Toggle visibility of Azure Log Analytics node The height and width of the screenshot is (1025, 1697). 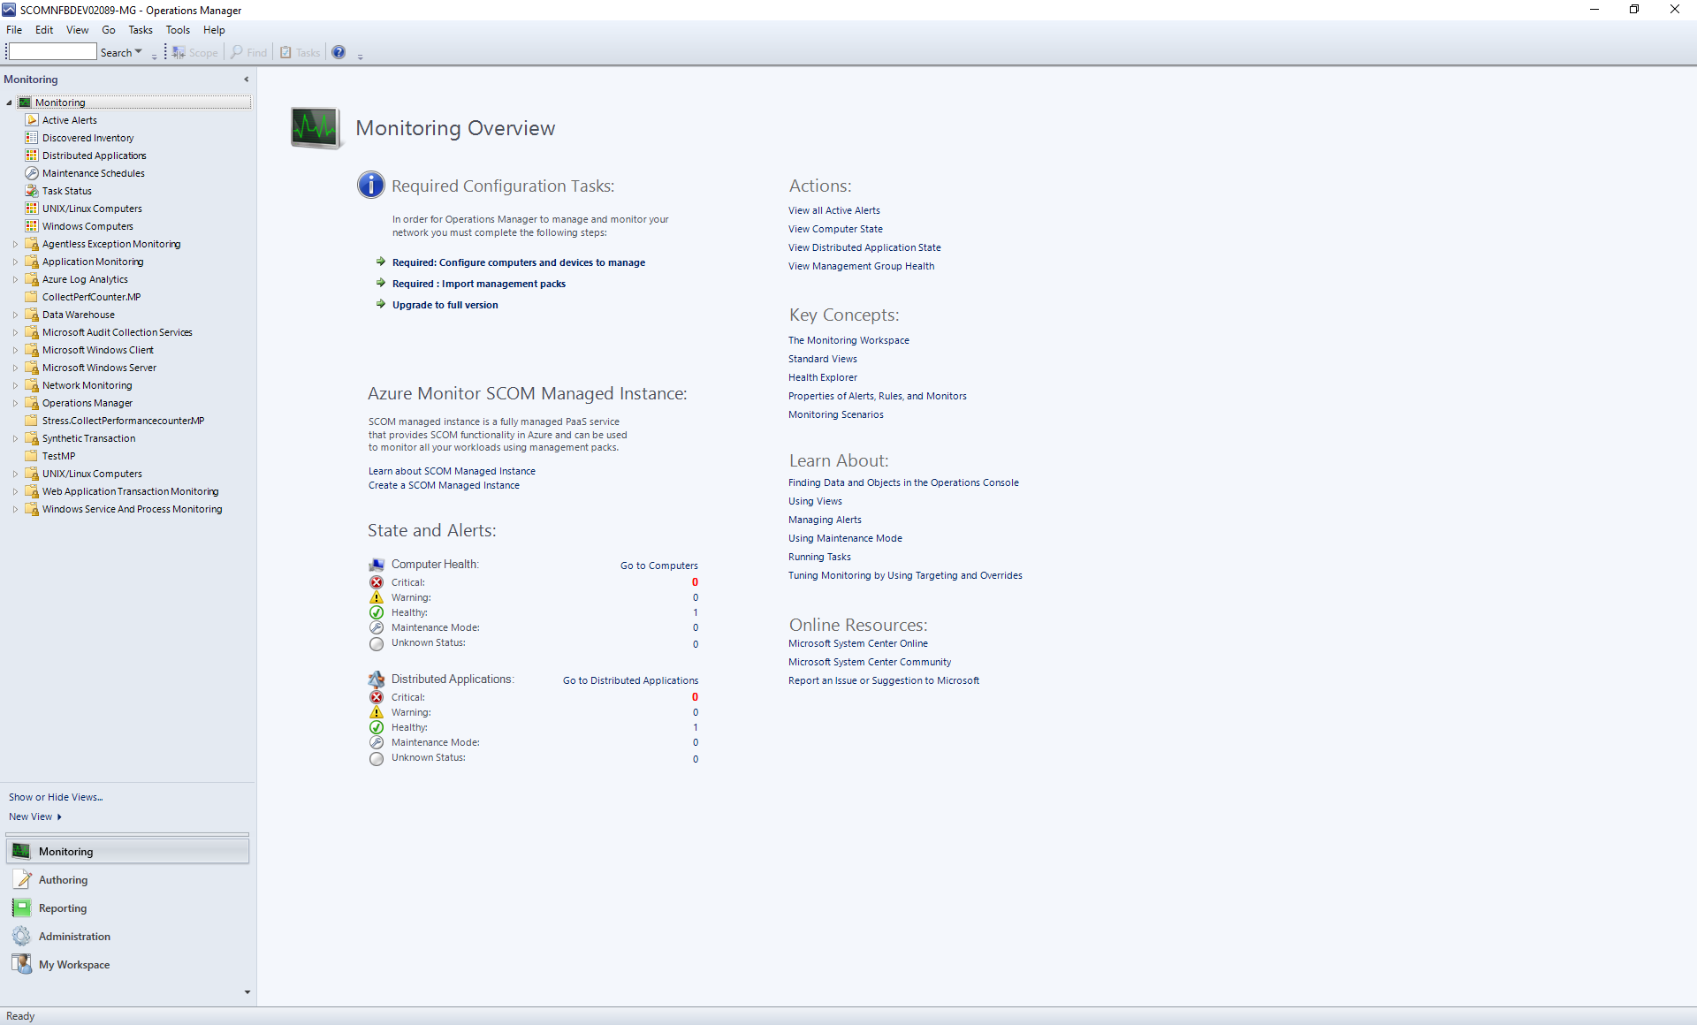(x=12, y=278)
